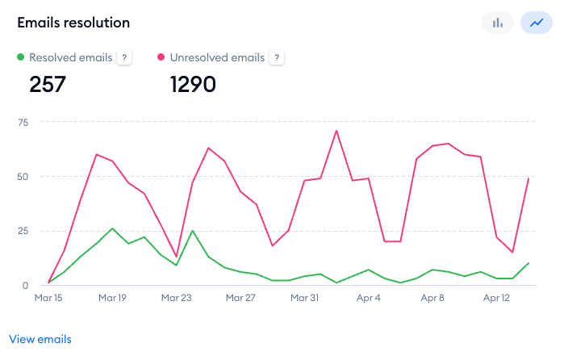Switch to the bar chart view
Image resolution: width=564 pixels, height=360 pixels.
pyautogui.click(x=498, y=23)
